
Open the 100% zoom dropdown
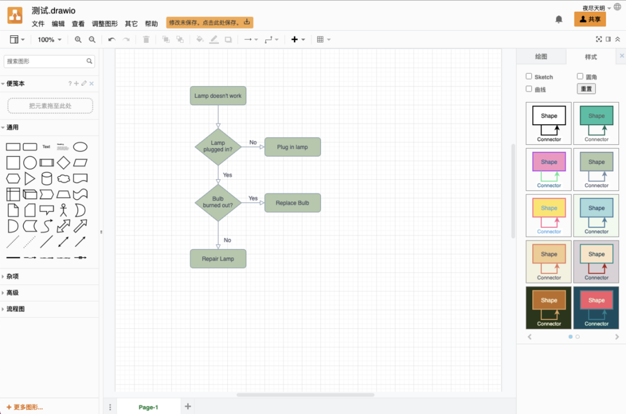tap(49, 39)
